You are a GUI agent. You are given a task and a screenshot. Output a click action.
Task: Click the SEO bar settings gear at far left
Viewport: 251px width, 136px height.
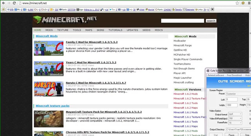coord(3,9)
